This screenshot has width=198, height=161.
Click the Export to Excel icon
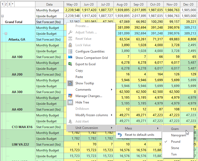pyautogui.click(x=70, y=64)
